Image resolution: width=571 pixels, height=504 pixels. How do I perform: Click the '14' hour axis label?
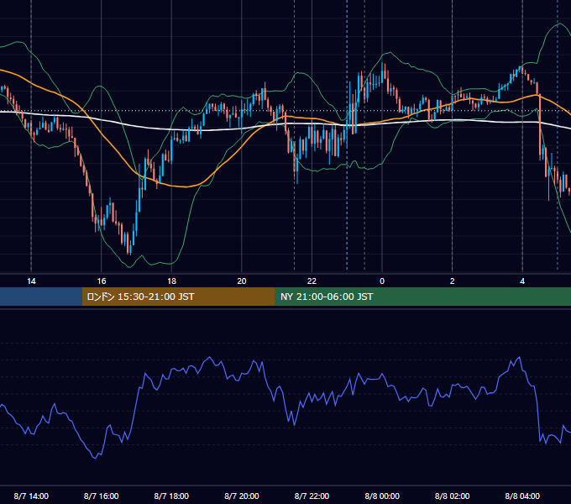31,281
